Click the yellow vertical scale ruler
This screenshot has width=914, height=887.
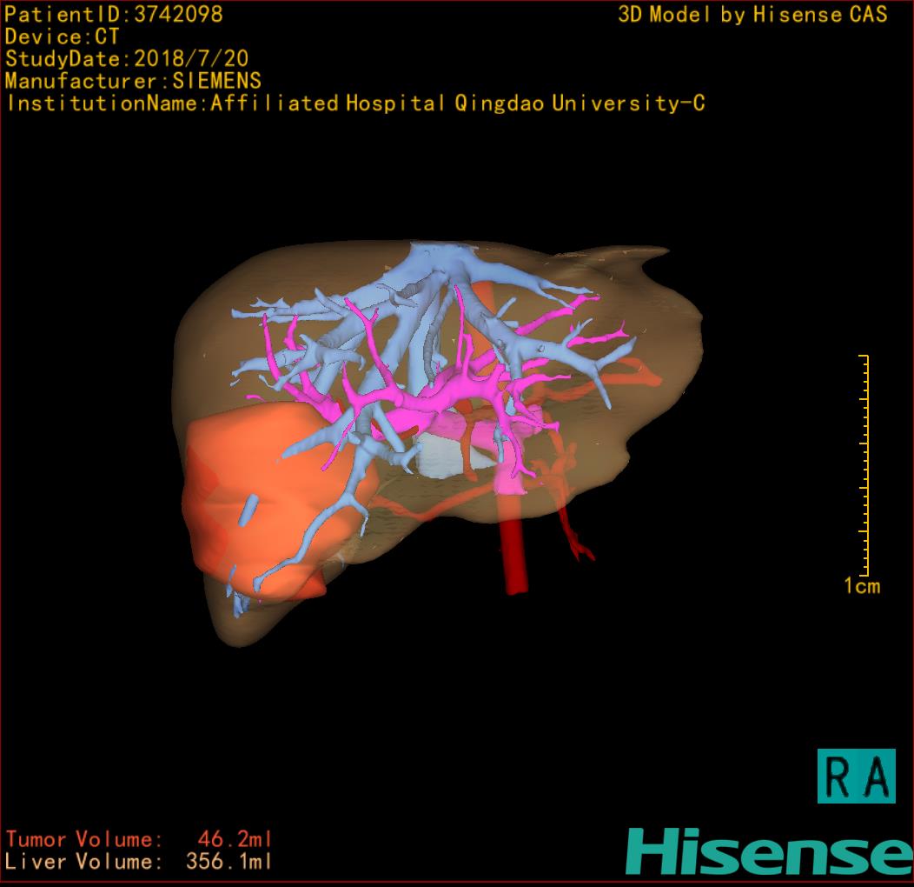point(864,465)
